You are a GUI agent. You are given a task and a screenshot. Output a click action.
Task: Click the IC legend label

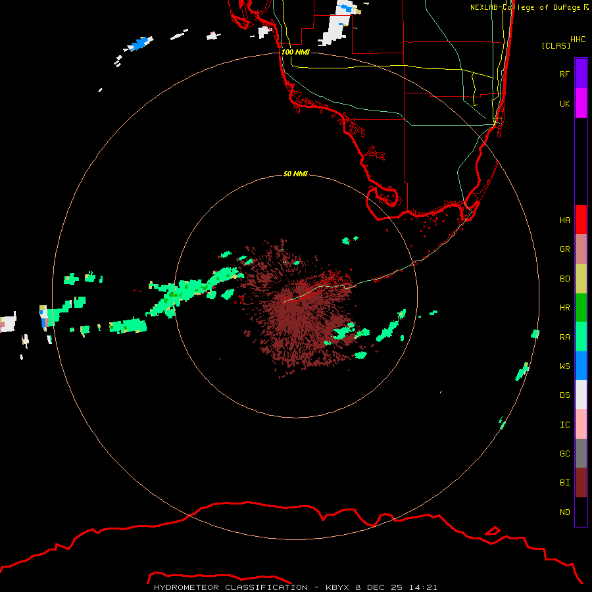pos(564,425)
